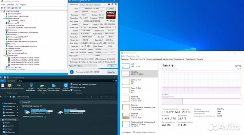This screenshot has height=135, width=244.
Task: Switch to GPU-Z Advanced tab
Action: pyautogui.click(x=89, y=5)
